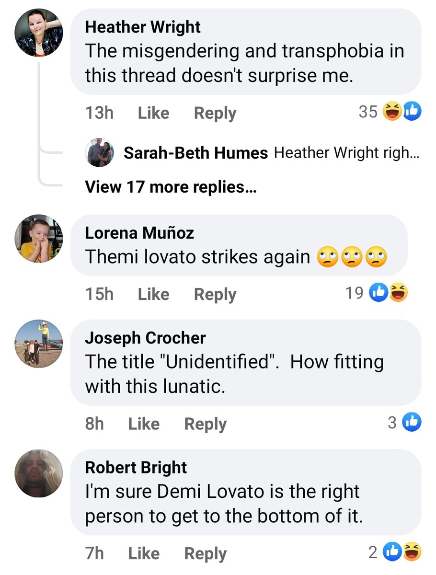Click reaction icons on Robert Bright's comment

[x=402, y=552]
